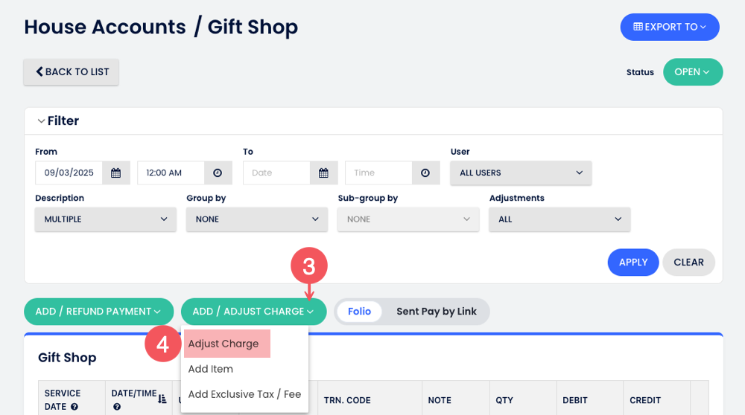745x415 pixels.
Task: Open the To date calendar icon
Action: coord(323,173)
